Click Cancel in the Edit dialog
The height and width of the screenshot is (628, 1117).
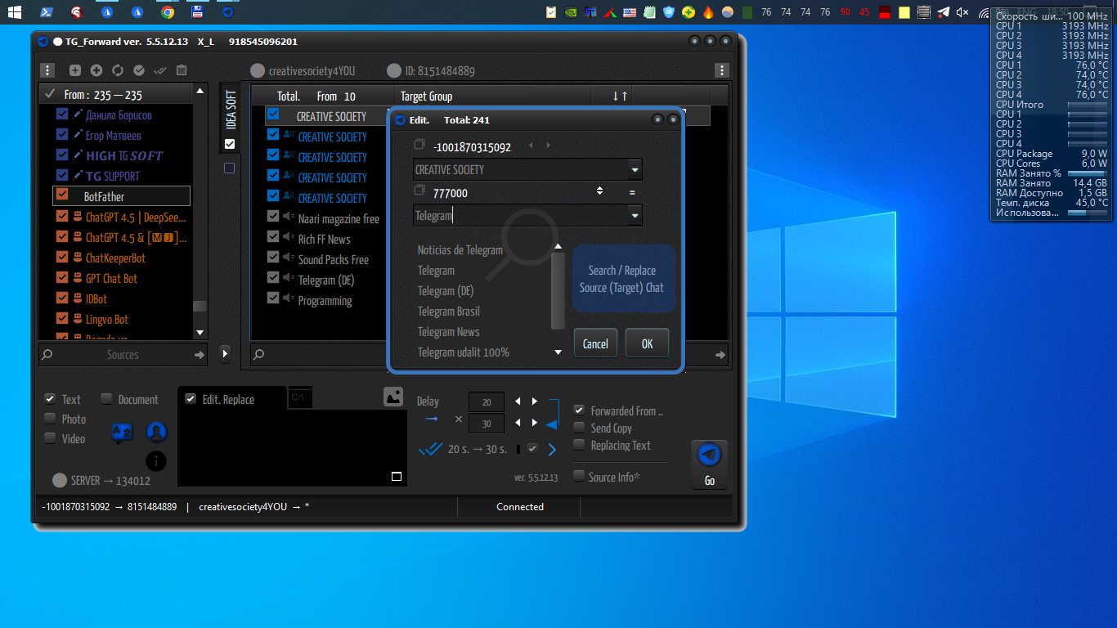coord(595,343)
